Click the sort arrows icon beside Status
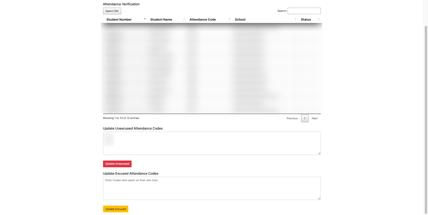This screenshot has width=428, height=215. tap(319, 19)
